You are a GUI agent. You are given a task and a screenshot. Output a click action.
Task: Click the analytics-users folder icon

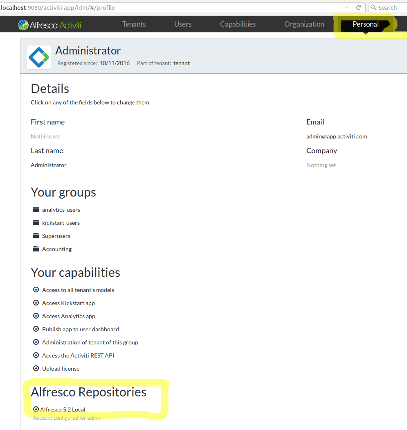(36, 210)
